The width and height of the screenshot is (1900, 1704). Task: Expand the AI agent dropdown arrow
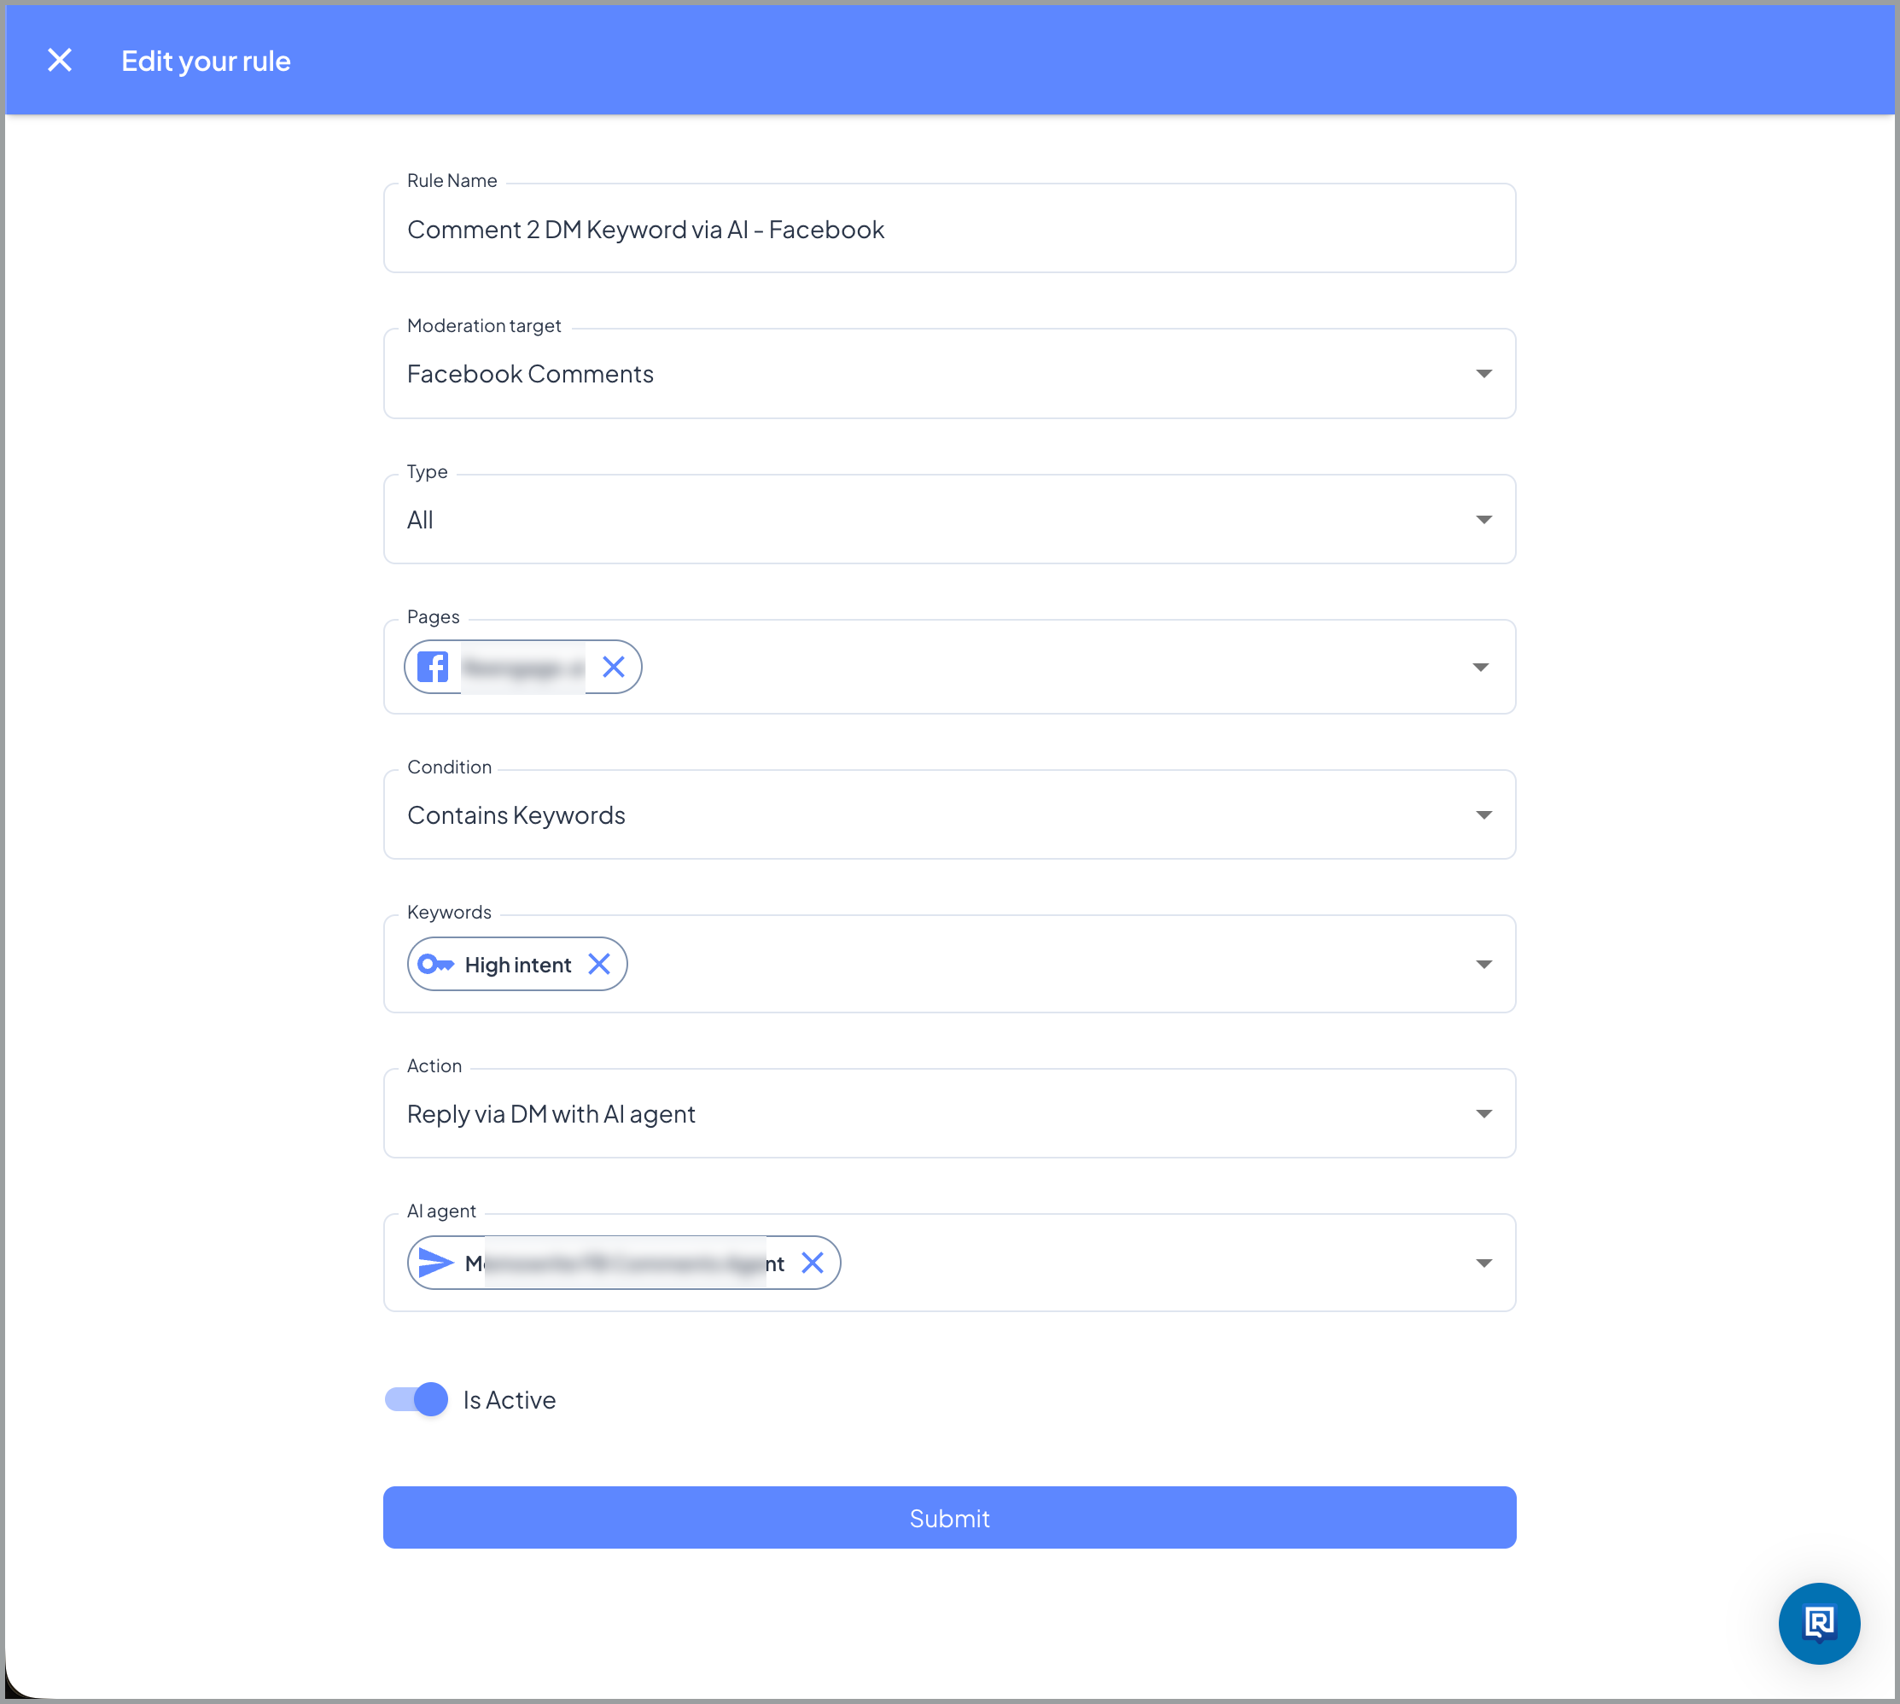coord(1483,1263)
